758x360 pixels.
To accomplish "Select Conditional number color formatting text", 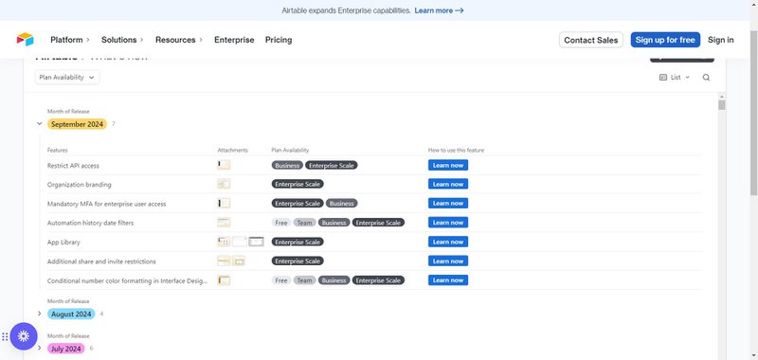I will pos(128,280).
